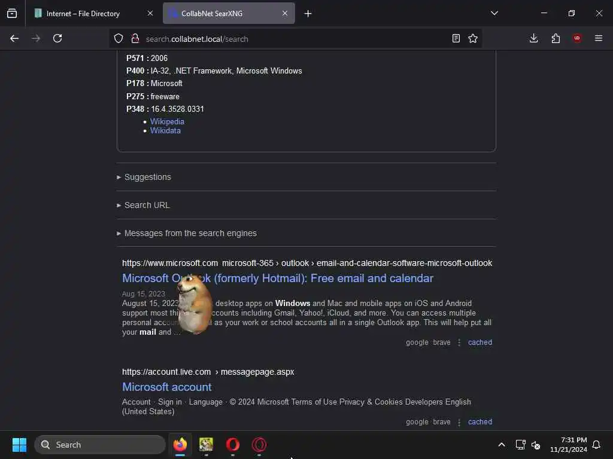Image resolution: width=613 pixels, height=459 pixels.
Task: Toggle reader view icon
Action: pyautogui.click(x=456, y=38)
